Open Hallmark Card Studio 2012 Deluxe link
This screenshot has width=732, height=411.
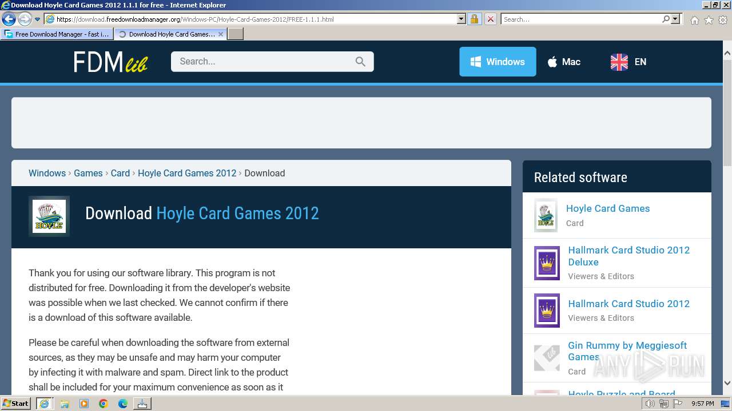(629, 256)
